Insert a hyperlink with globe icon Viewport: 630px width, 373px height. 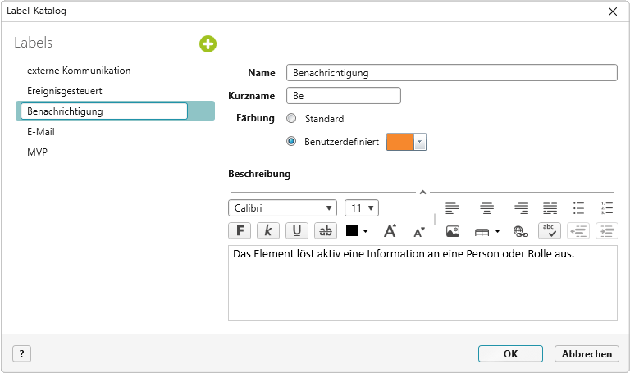point(521,231)
